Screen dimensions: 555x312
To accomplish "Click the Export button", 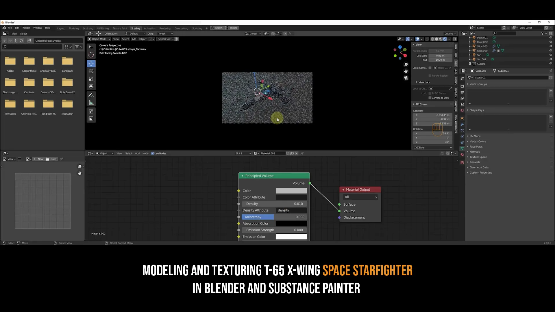I will click(x=217, y=28).
